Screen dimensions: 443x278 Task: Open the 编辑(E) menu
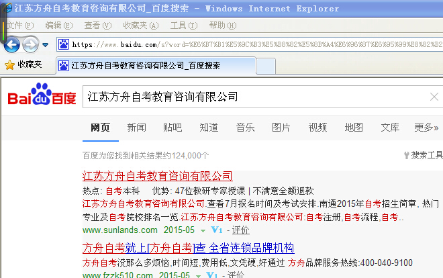coord(59,26)
